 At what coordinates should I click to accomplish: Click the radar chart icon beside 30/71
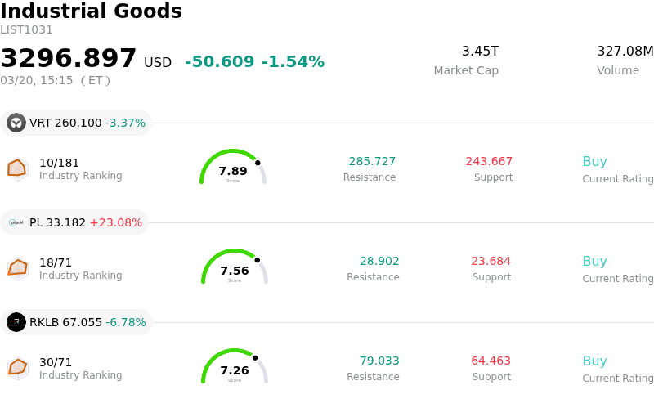coord(18,368)
